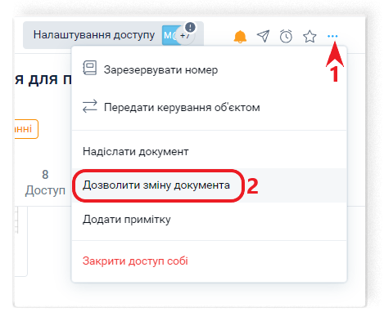Viewport: 384px width, 321px height.
Task: Open the three-dots more options menu
Action: [332, 36]
